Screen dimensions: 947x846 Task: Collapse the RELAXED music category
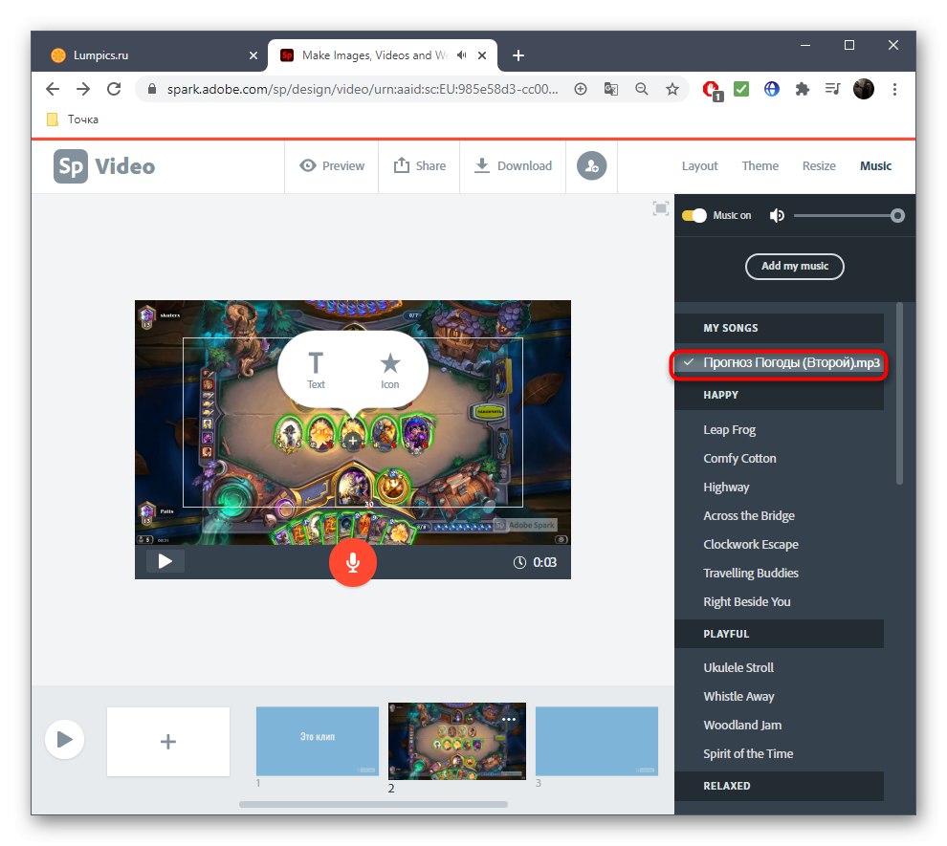pyautogui.click(x=779, y=786)
